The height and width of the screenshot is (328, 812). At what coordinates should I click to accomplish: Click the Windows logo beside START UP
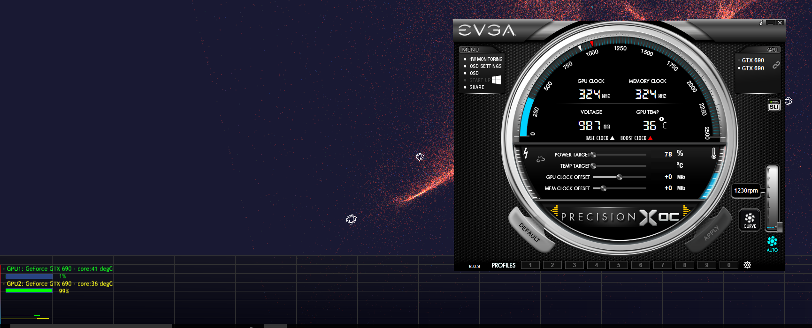click(x=497, y=80)
